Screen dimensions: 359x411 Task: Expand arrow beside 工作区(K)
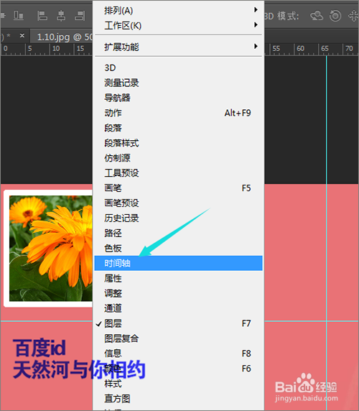point(256,24)
